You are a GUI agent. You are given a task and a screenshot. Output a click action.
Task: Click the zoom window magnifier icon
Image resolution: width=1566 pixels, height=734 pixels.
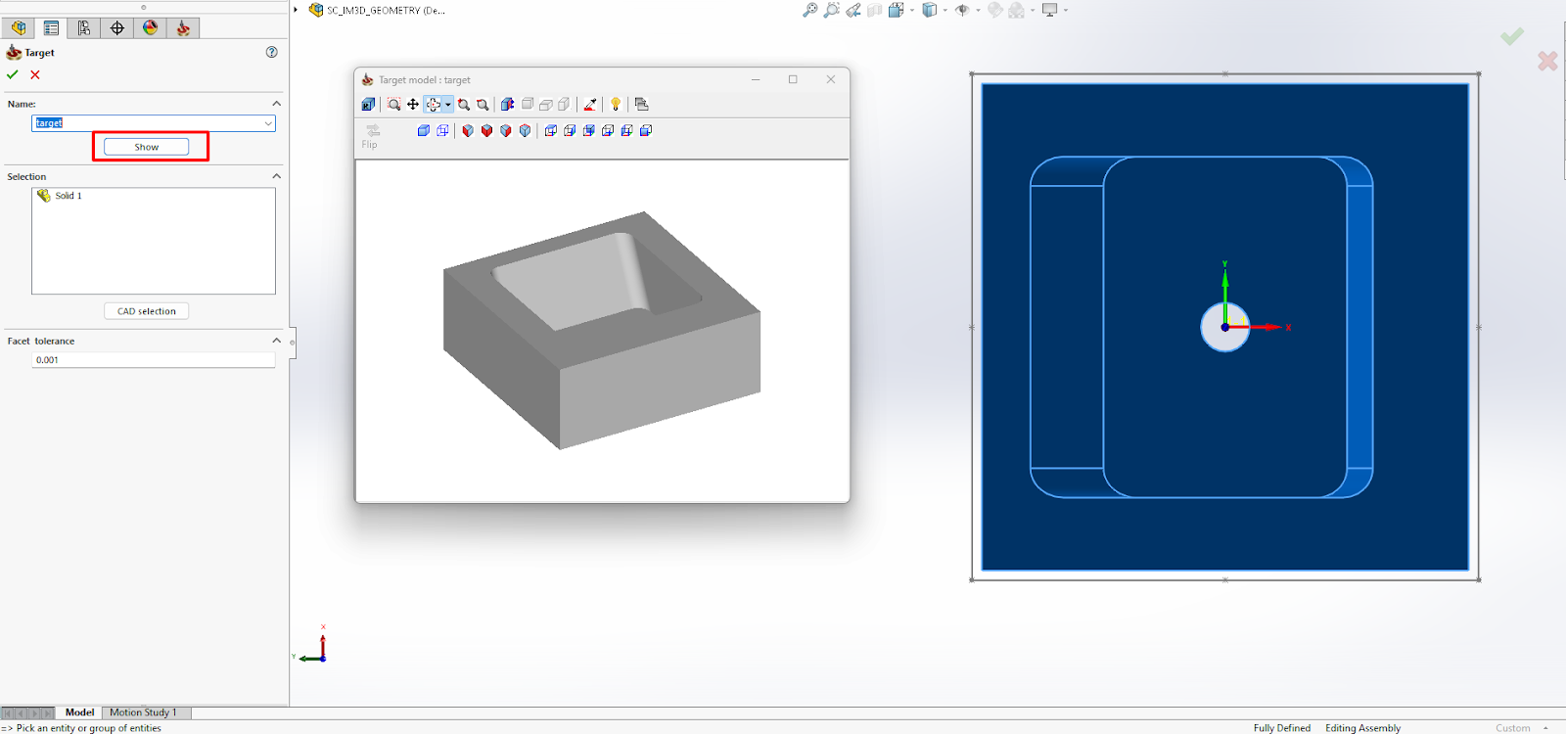[393, 105]
